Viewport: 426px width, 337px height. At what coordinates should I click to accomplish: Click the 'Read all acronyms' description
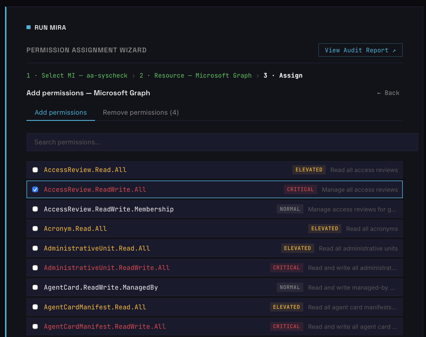(x=372, y=229)
